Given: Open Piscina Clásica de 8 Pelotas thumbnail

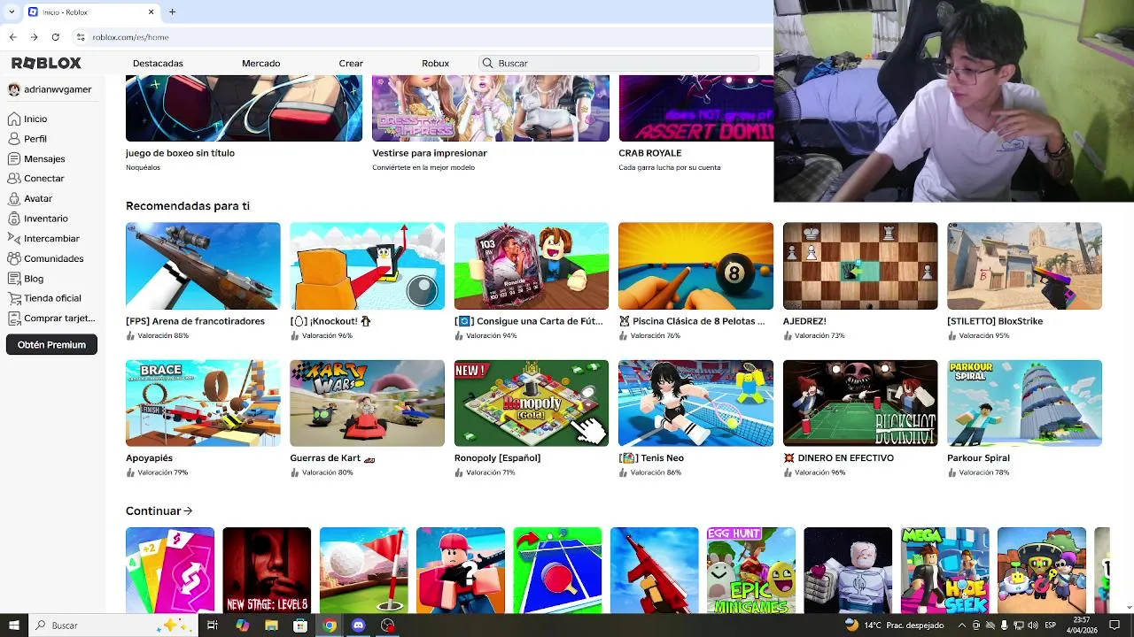Looking at the screenshot, I should (x=695, y=265).
